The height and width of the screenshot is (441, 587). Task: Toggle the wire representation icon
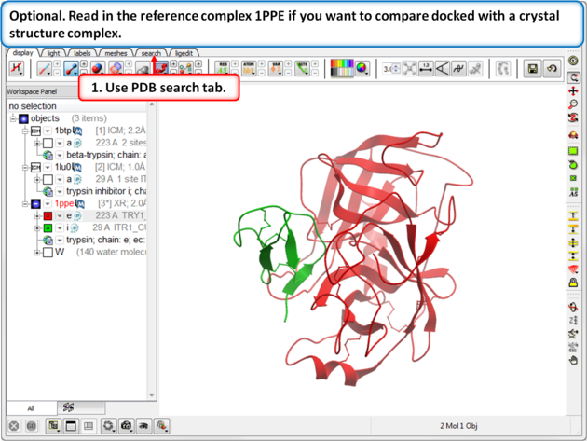pos(44,69)
